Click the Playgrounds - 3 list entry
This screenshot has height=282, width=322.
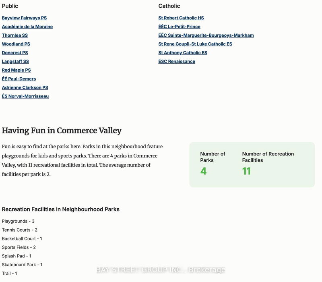tap(18, 221)
